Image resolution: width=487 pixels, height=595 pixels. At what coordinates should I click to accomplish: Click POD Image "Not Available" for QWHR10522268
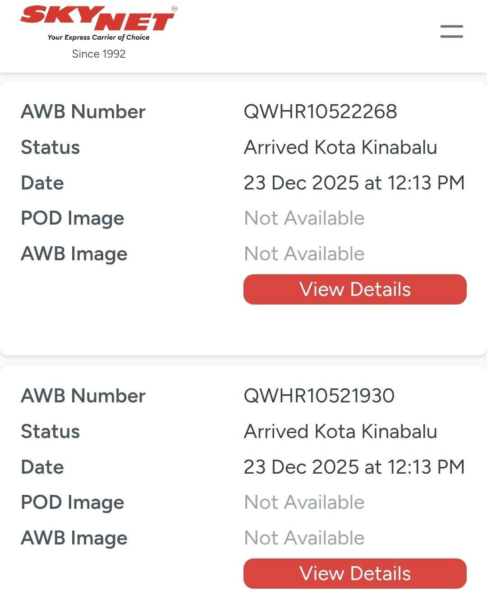pyautogui.click(x=304, y=218)
